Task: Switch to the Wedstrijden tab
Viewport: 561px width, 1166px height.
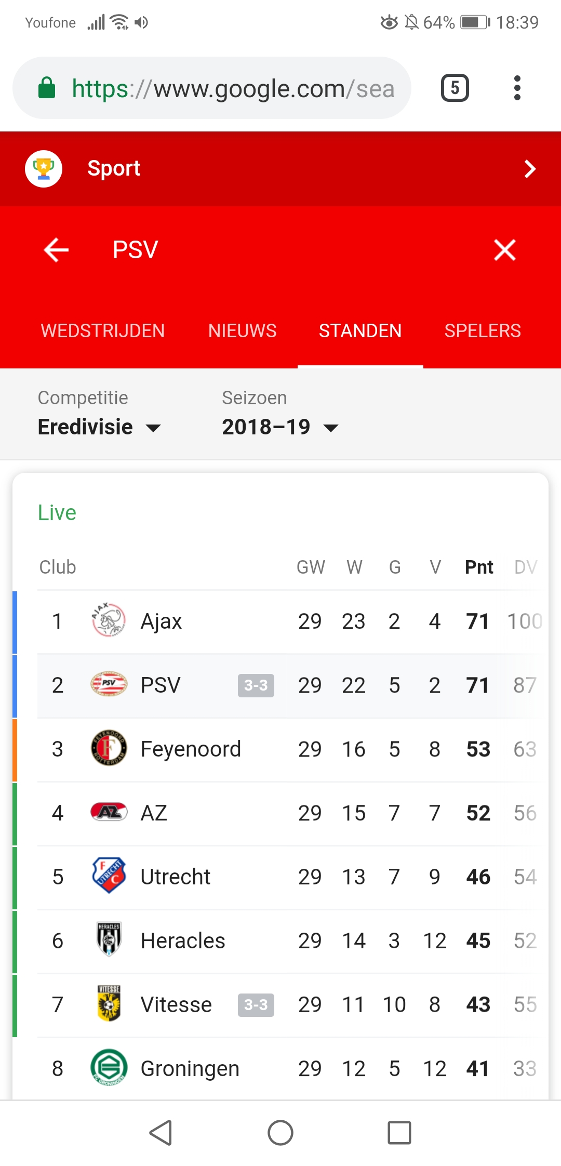Action: coord(103,331)
